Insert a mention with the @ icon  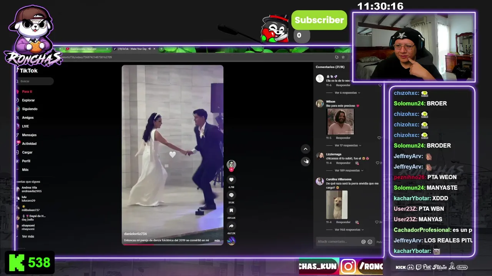[363, 242]
